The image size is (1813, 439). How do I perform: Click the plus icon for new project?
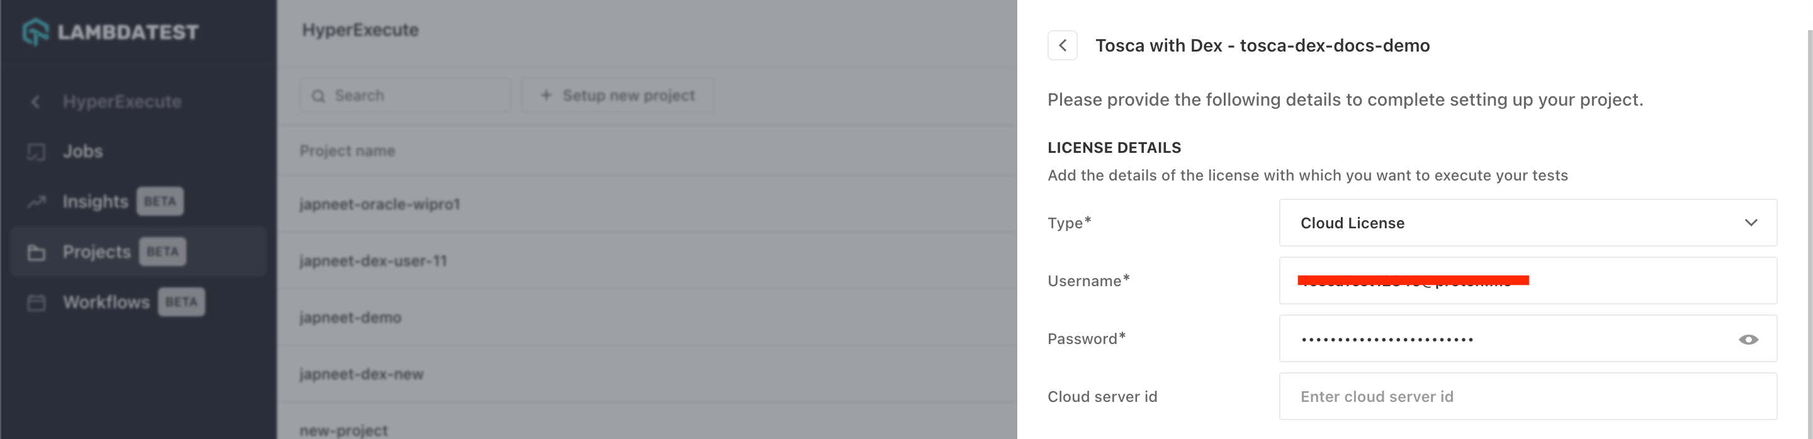click(x=546, y=95)
